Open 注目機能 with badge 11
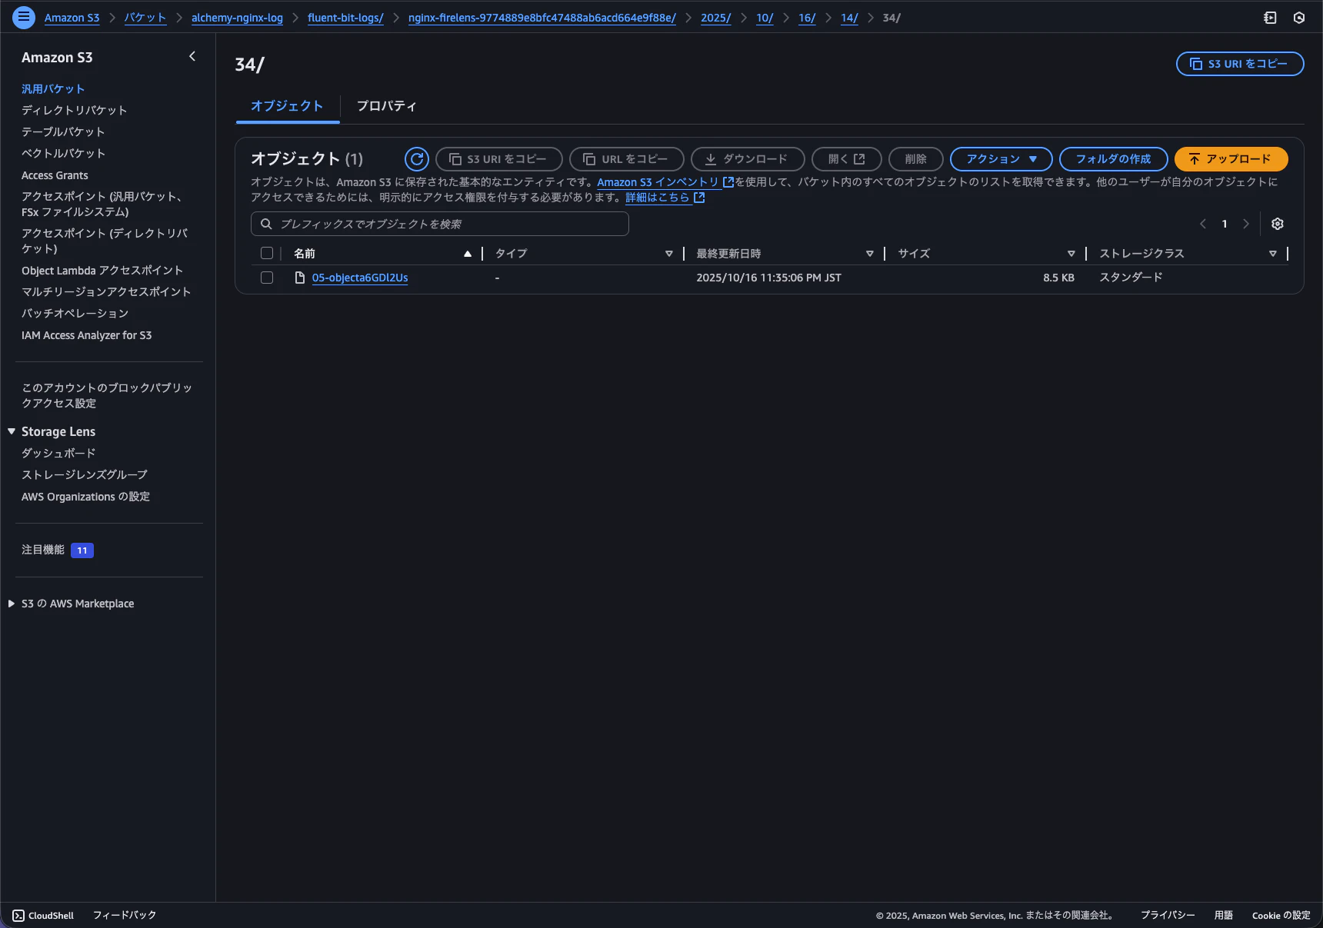1323x928 pixels. tap(58, 550)
